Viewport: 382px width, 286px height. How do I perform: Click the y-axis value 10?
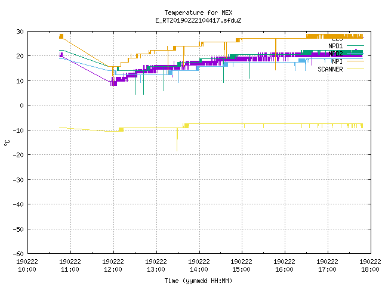[x=20, y=81]
